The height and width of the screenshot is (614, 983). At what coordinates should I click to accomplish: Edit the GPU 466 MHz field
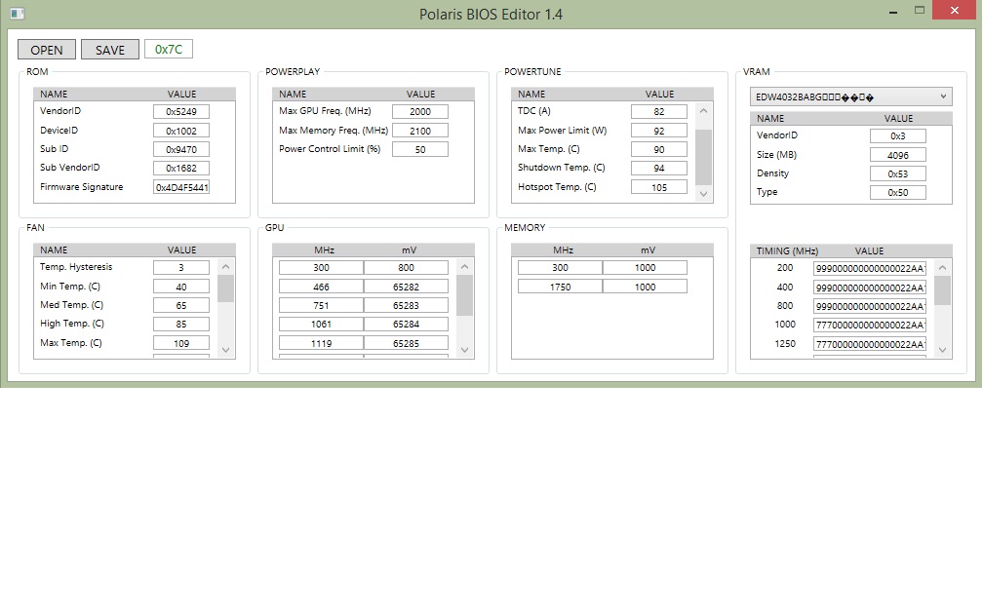pyautogui.click(x=321, y=287)
